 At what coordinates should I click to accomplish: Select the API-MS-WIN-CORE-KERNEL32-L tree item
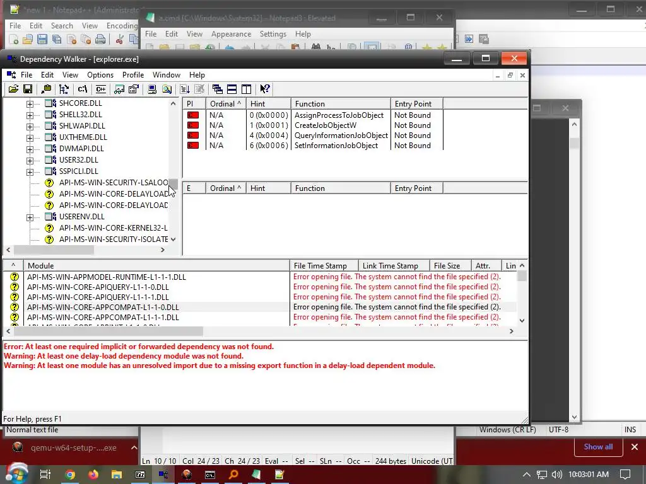pos(114,228)
